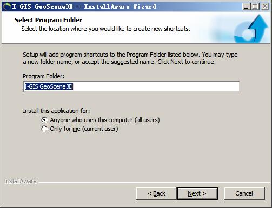
Task: Click the I-GIS GeoScene3D title bar icon
Action: click(x=7, y=6)
